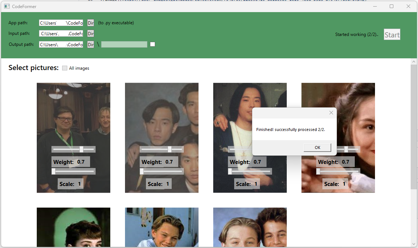Click the vertical scrollbar thumb

pyautogui.click(x=414, y=127)
